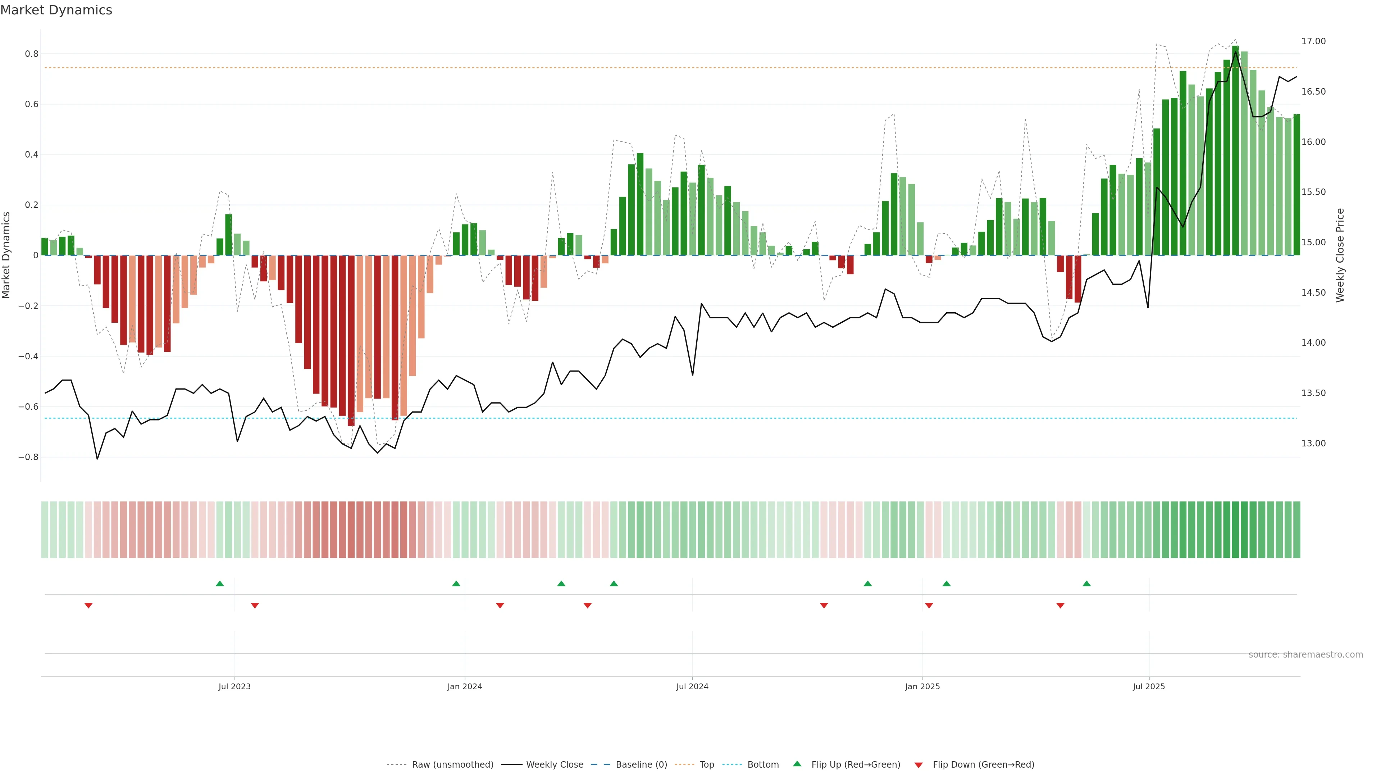This screenshot has width=1381, height=777.
Task: Click the Jul 2024 x-axis label
Action: [x=692, y=686]
